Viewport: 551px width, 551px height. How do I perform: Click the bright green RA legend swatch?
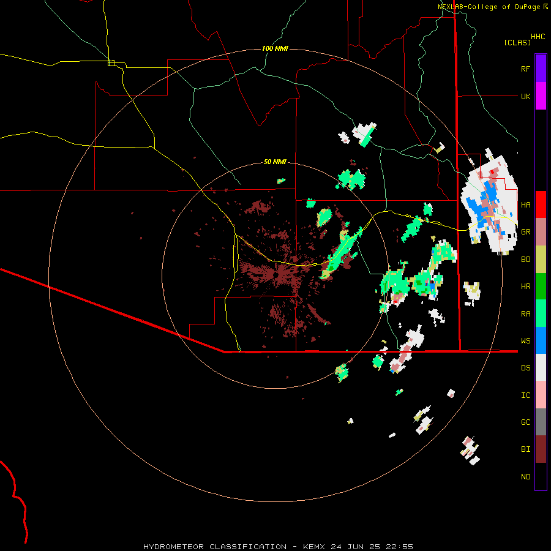click(541, 313)
